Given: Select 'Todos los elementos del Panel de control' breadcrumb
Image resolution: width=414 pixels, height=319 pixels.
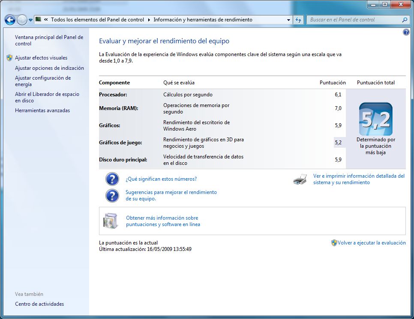Looking at the screenshot, I should pos(97,20).
